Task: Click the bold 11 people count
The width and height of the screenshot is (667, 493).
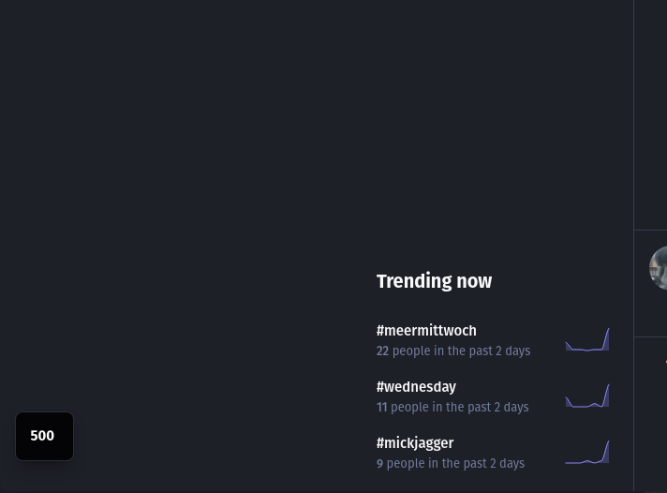Action: 381,407
